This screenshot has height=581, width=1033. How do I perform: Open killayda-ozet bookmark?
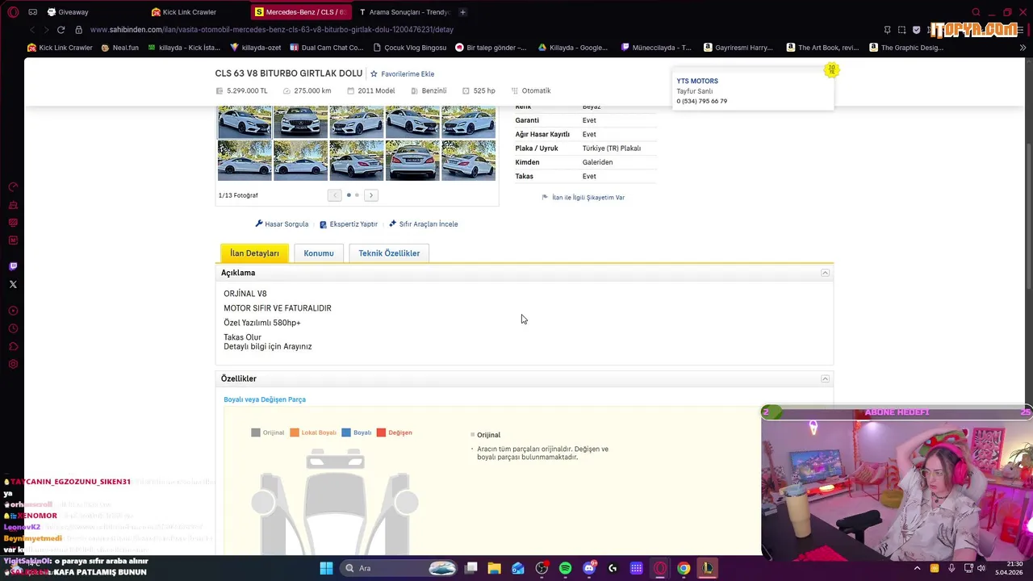[x=256, y=48]
